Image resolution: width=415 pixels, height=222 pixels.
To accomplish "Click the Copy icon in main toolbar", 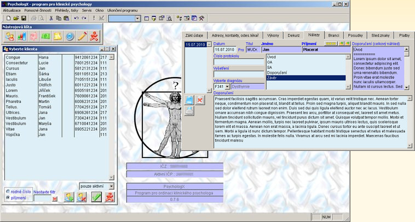I will (x=59, y=18).
